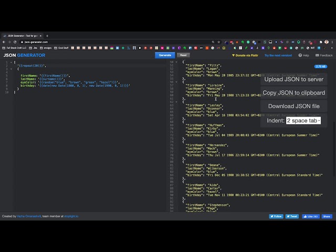
Task: Click output text "firstName": "Hernandez"
Action: [x=207, y=145]
